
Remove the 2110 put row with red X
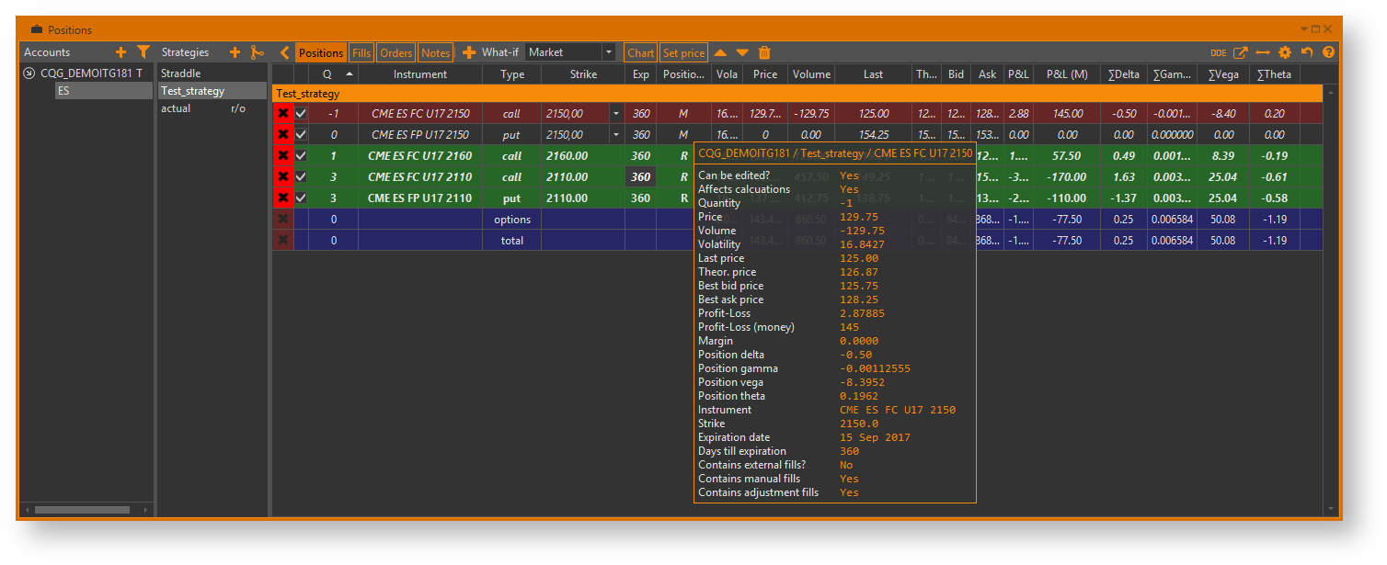coord(283,198)
